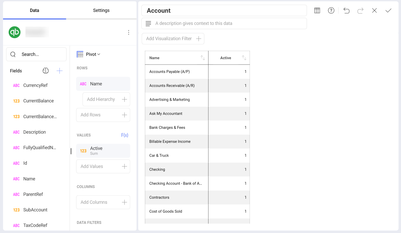Sort the Active column with arrows icon
Screen dimensions: 401x233
tap(244, 58)
